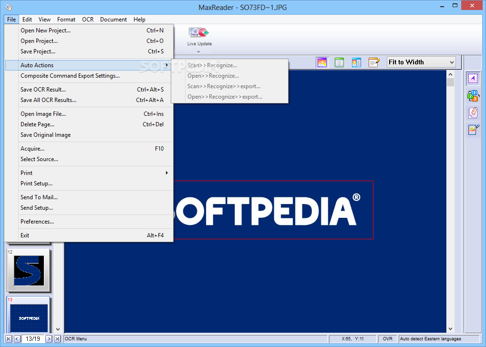Click the OCR Menu status bar text
The width and height of the screenshot is (486, 347).
click(76, 339)
